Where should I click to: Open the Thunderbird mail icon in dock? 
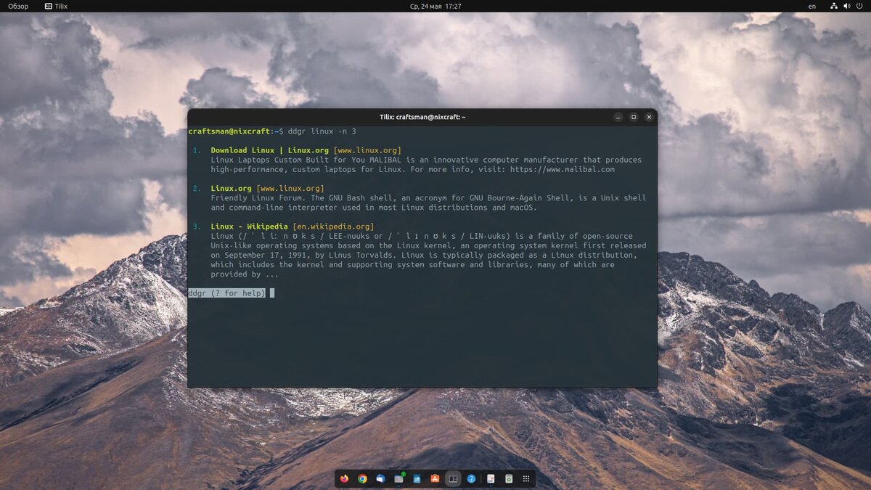click(x=380, y=478)
